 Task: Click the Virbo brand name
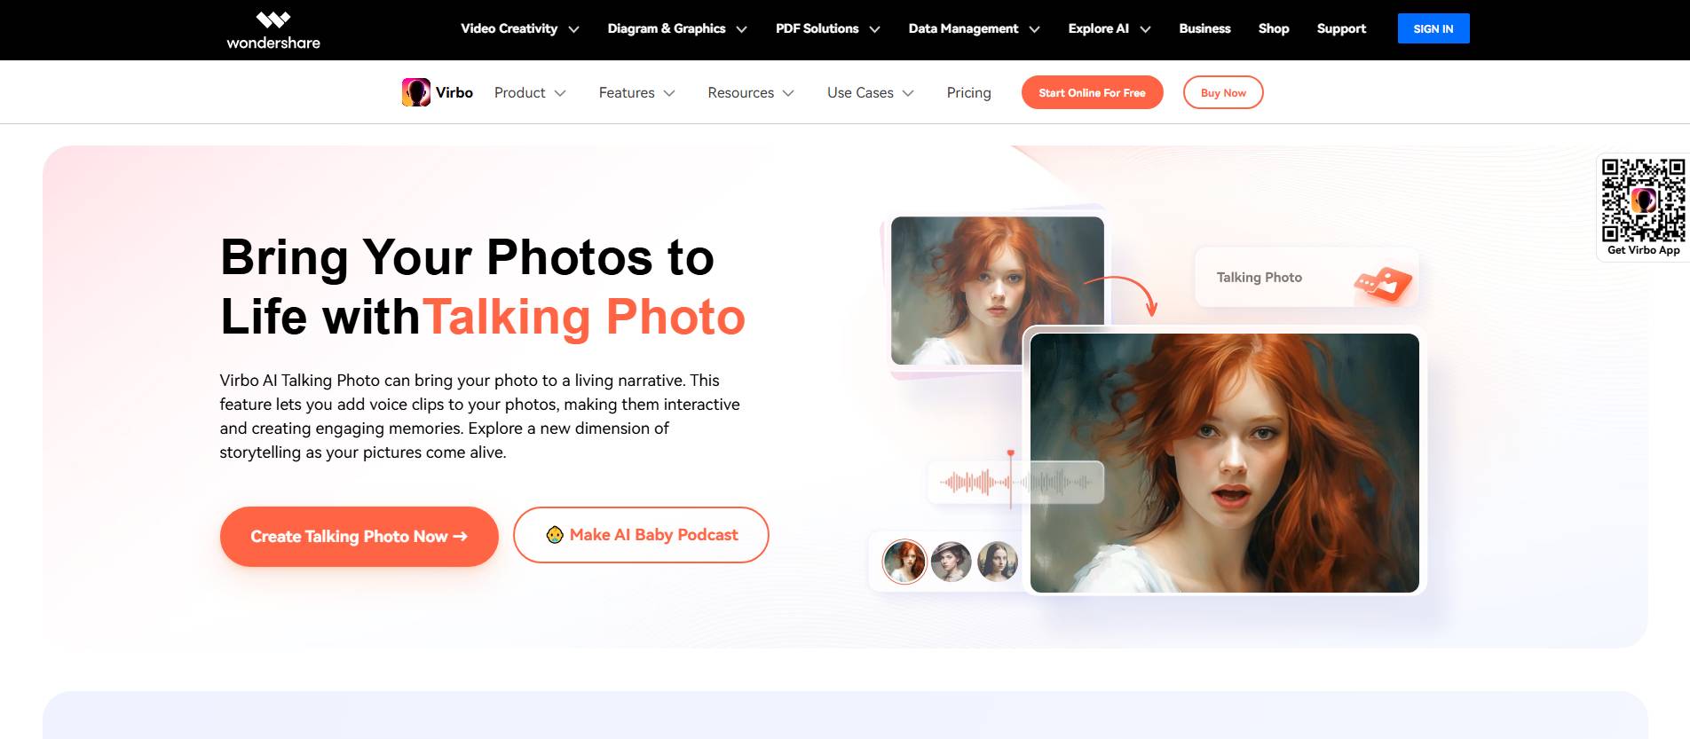click(454, 92)
